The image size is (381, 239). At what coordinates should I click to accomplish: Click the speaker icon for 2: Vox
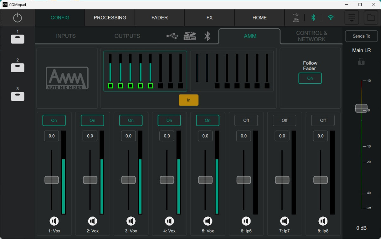tap(92, 221)
